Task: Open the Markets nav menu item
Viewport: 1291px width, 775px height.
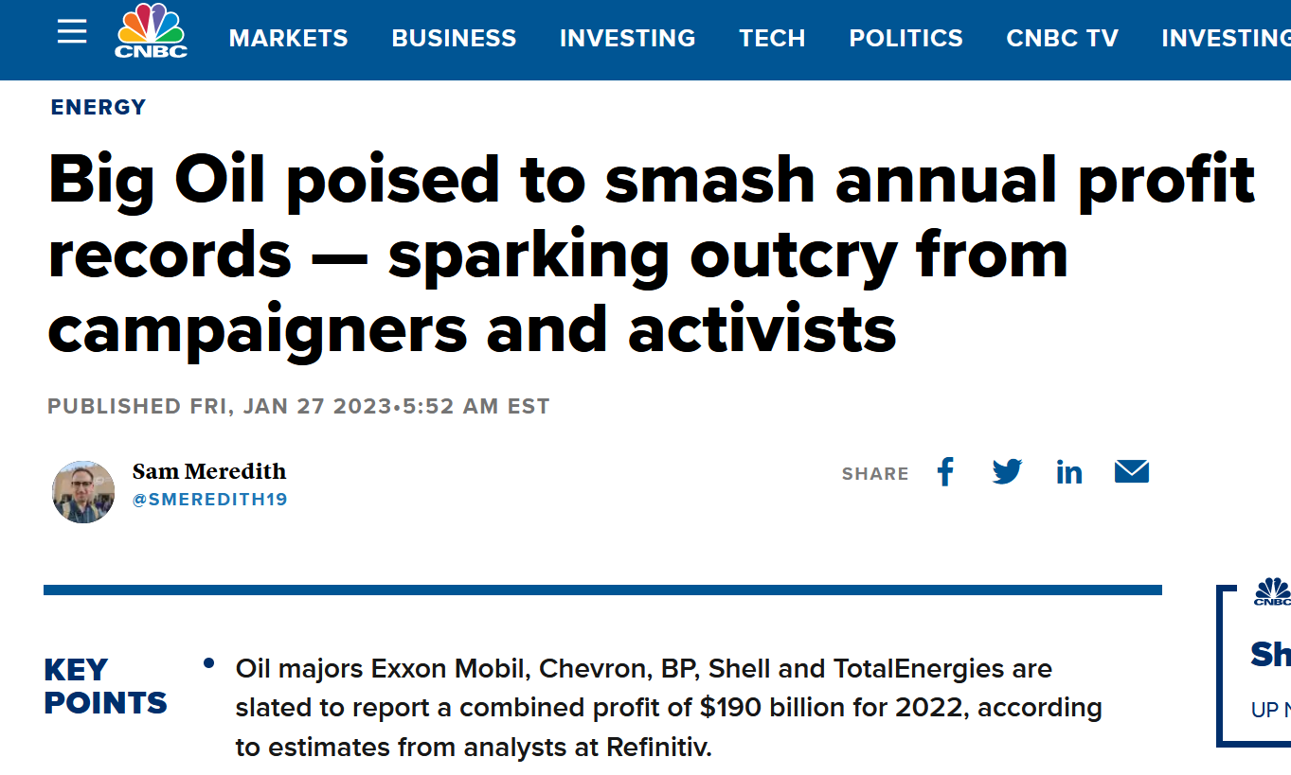Action: pyautogui.click(x=289, y=39)
